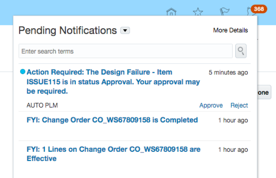Click the orange 368 notification count badge

click(259, 9)
